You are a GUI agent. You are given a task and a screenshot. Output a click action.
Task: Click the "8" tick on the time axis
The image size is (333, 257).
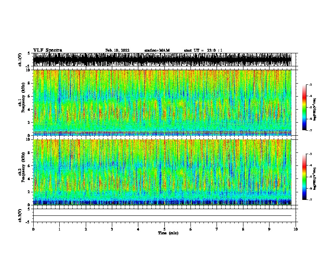243,229
